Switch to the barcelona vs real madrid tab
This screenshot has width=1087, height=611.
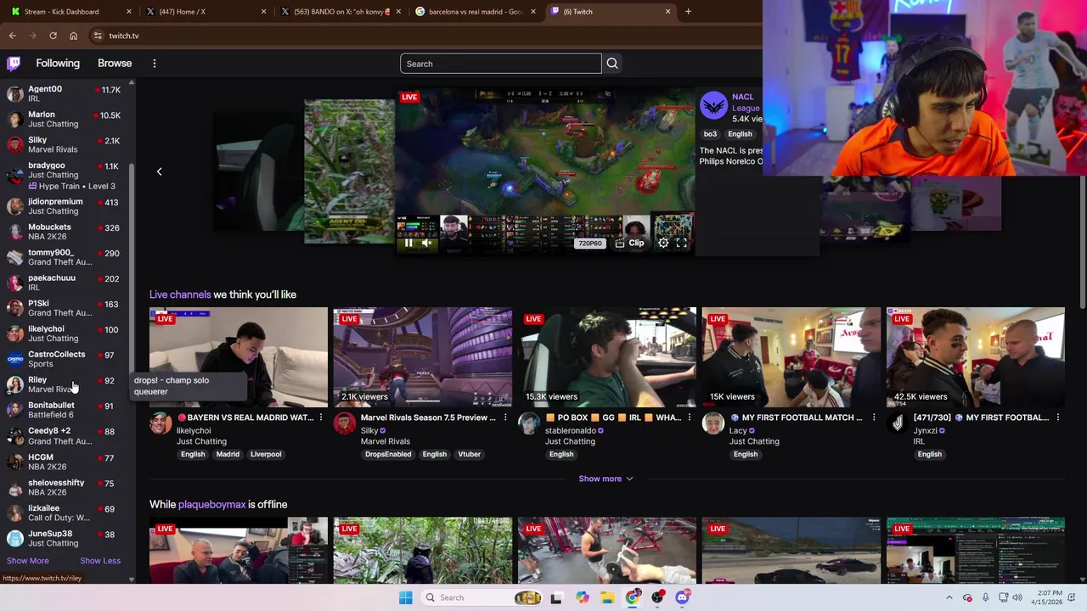(476, 12)
